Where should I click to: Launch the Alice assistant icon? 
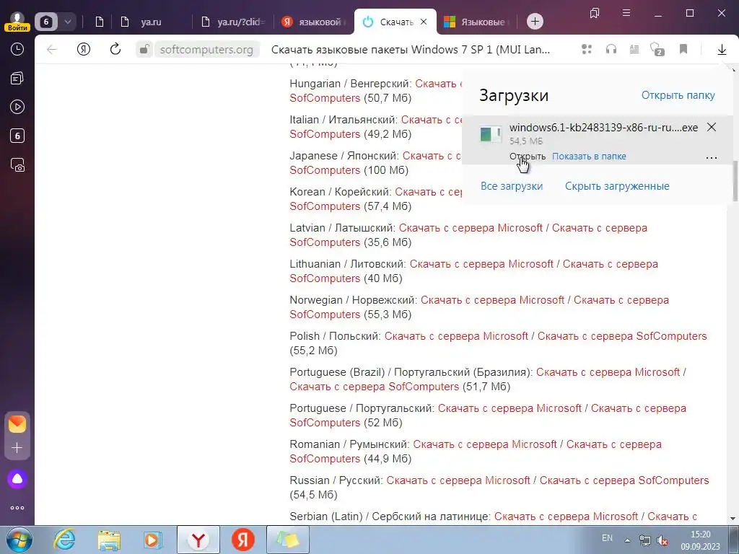click(17, 479)
